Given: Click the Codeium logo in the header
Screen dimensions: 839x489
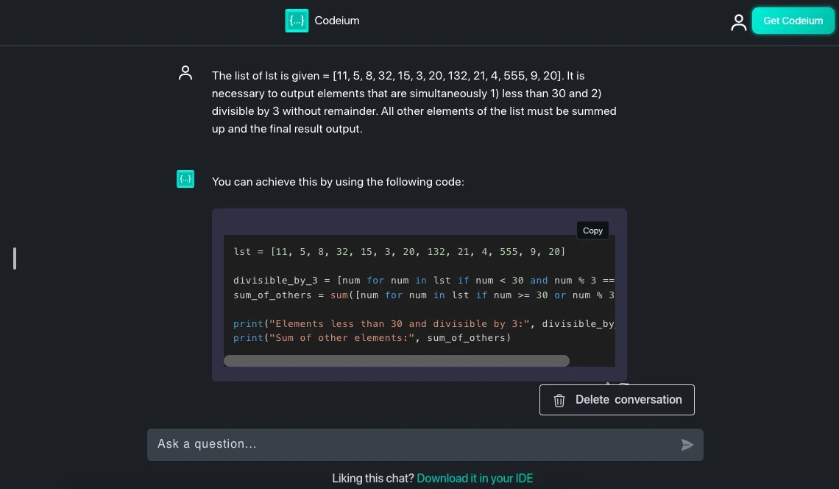Looking at the screenshot, I should [297, 21].
